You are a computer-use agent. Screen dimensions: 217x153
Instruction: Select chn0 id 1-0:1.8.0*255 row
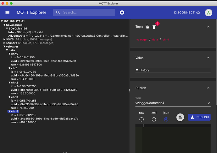(x=23, y=57)
